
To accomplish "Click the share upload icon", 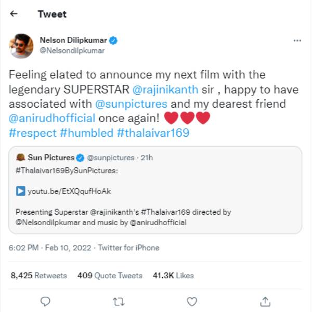I will (265, 301).
